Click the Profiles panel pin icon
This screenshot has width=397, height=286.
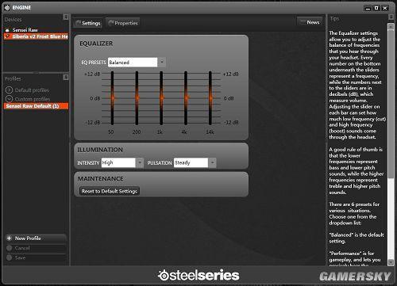pyautogui.click(x=66, y=77)
